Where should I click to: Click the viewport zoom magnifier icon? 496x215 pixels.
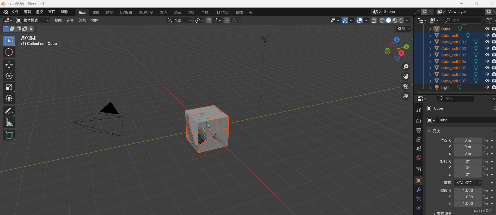tap(406, 67)
